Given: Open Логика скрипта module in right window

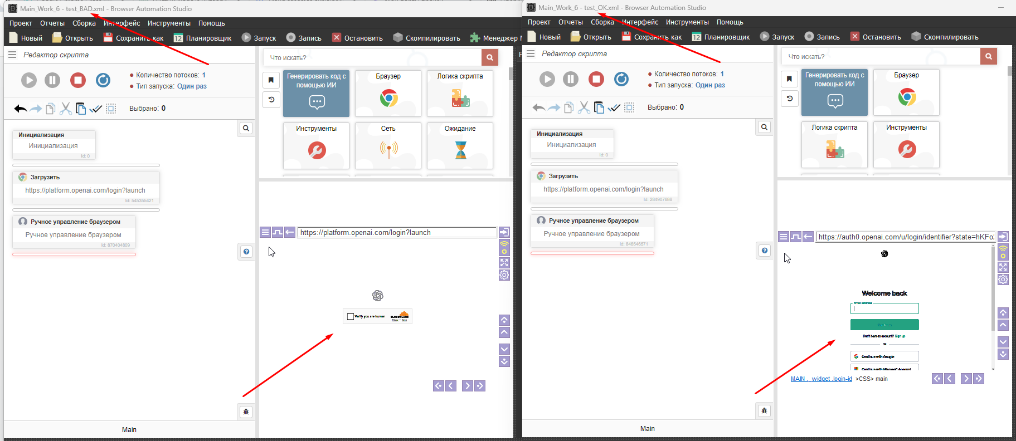Looking at the screenshot, I should (x=834, y=144).
